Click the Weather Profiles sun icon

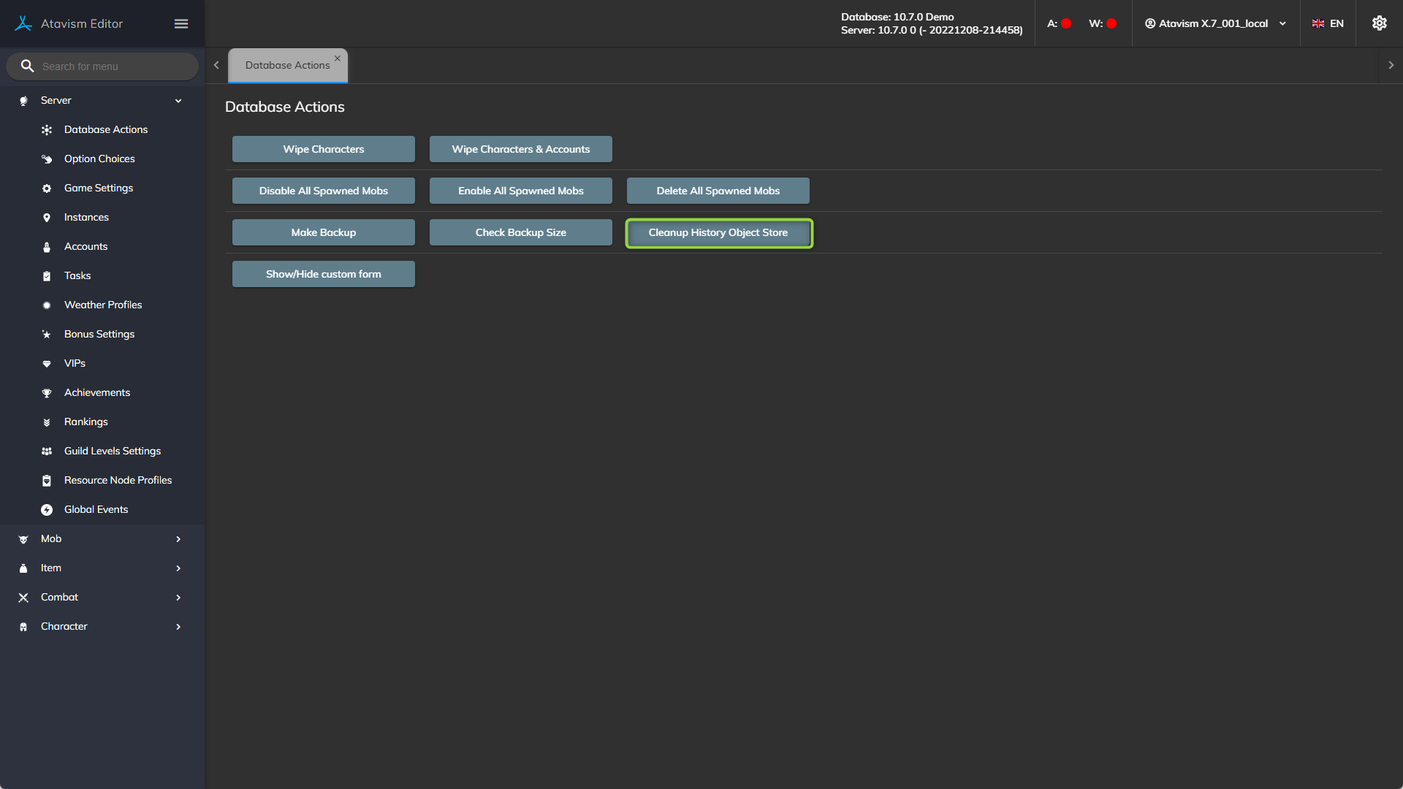click(47, 305)
